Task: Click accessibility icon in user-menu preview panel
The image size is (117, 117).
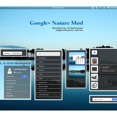Action: click(6, 63)
